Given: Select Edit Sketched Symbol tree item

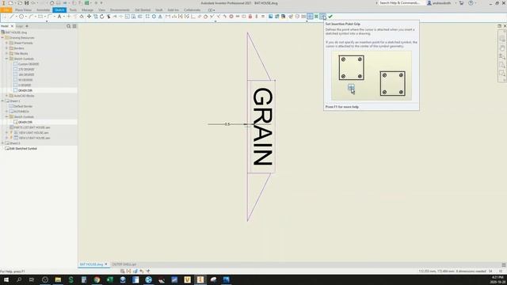Looking at the screenshot, I should [x=23, y=149].
